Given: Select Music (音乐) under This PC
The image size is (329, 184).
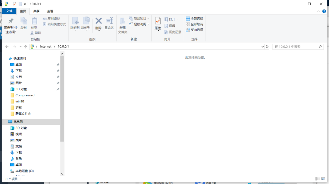Looking at the screenshot, I should point(18,159).
